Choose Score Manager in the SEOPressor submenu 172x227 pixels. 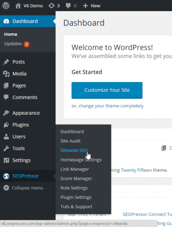tap(76, 178)
